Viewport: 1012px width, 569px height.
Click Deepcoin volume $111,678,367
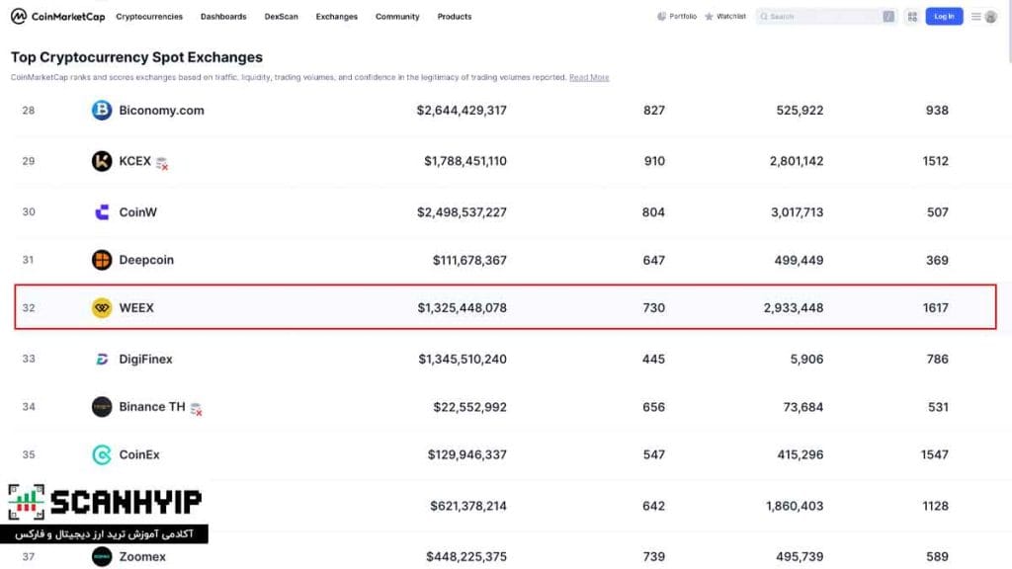coord(469,260)
